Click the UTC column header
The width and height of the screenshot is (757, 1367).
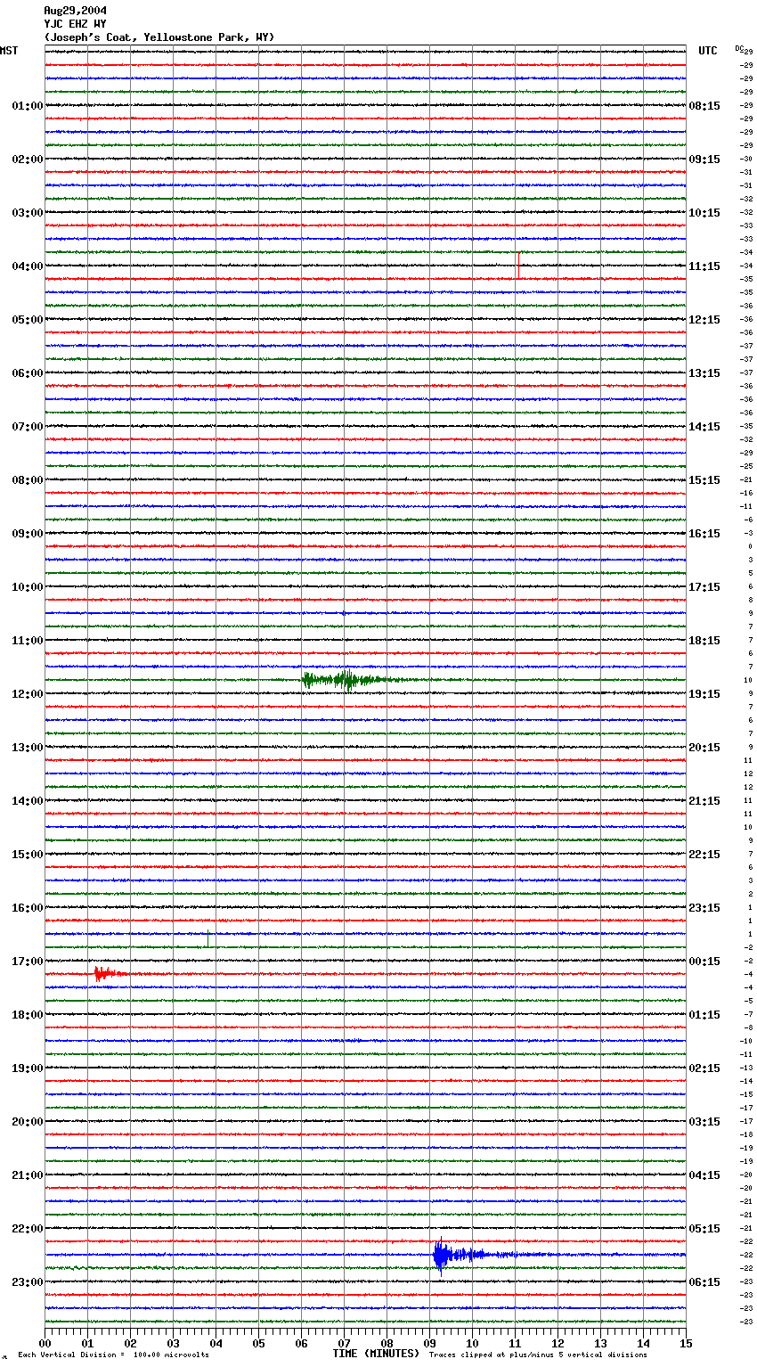coord(707,51)
